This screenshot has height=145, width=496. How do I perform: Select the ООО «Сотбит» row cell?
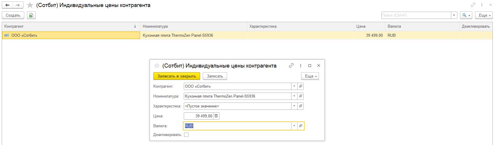pos(71,35)
